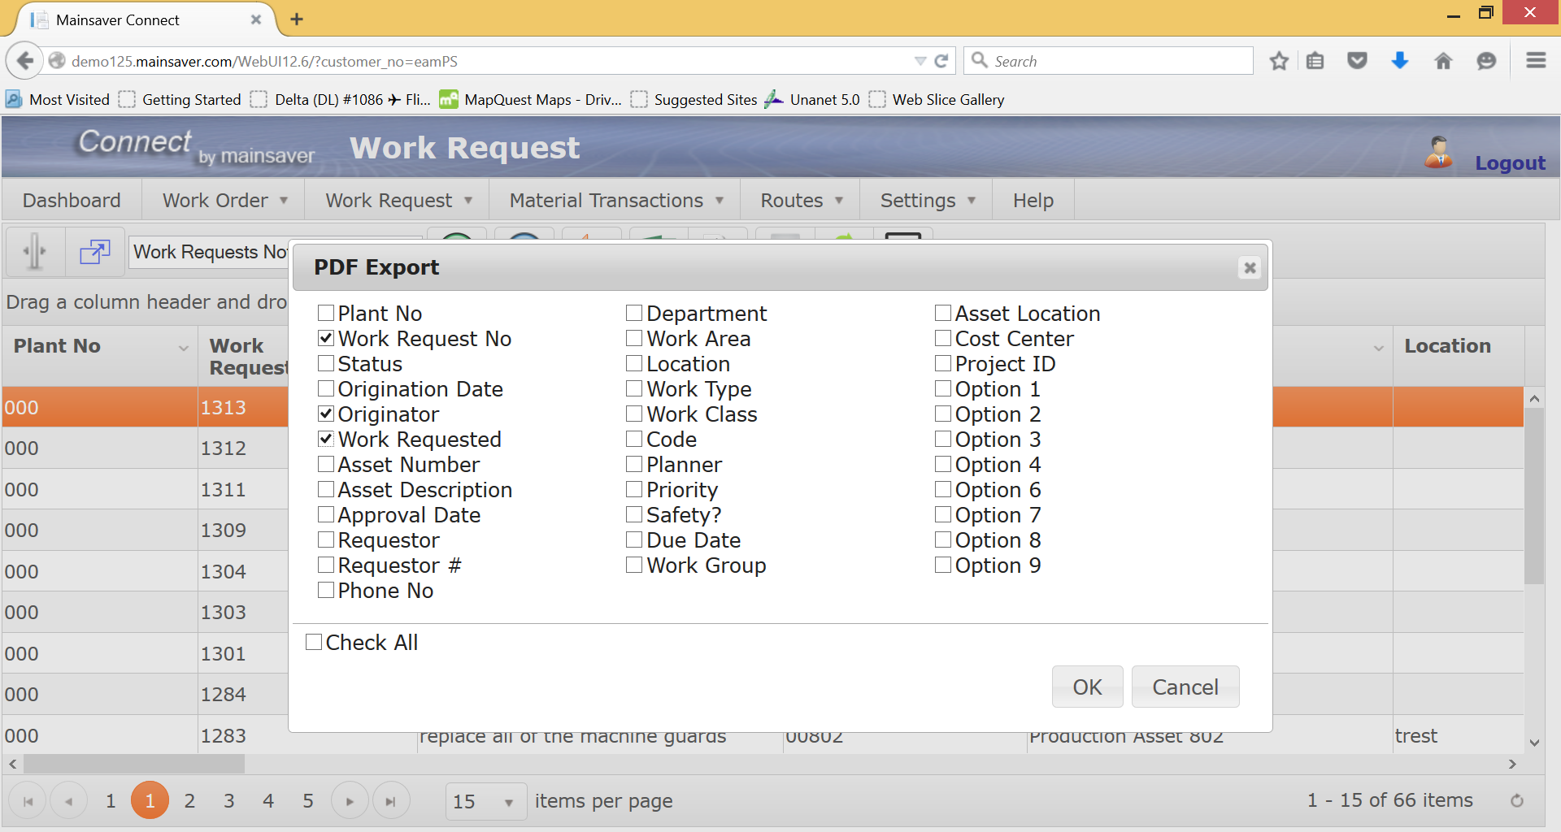Go to the browser home page icon

pos(1443,61)
